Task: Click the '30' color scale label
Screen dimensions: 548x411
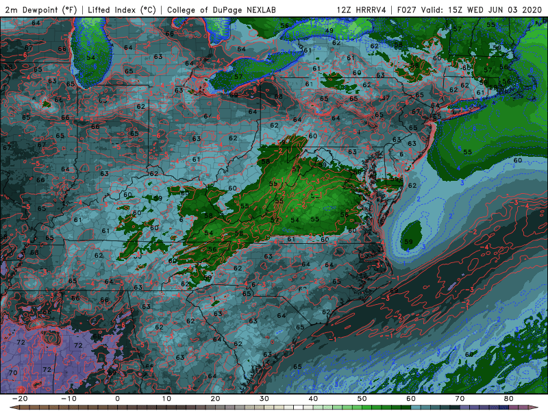Action: pyautogui.click(x=264, y=399)
